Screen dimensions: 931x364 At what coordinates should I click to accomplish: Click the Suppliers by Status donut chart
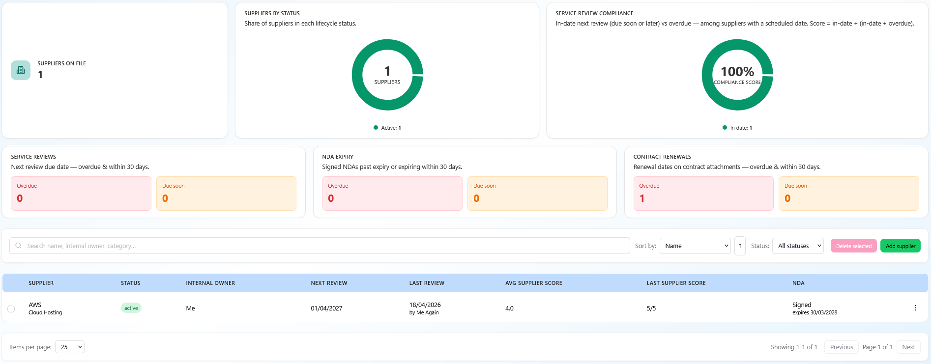[387, 75]
